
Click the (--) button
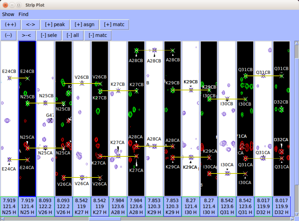(8, 35)
